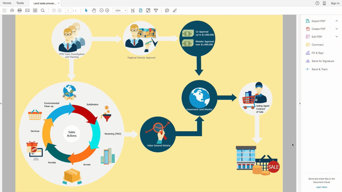Go to the previous page with the up arrow
This screenshot has height=192, width=342.
pos(54,11)
